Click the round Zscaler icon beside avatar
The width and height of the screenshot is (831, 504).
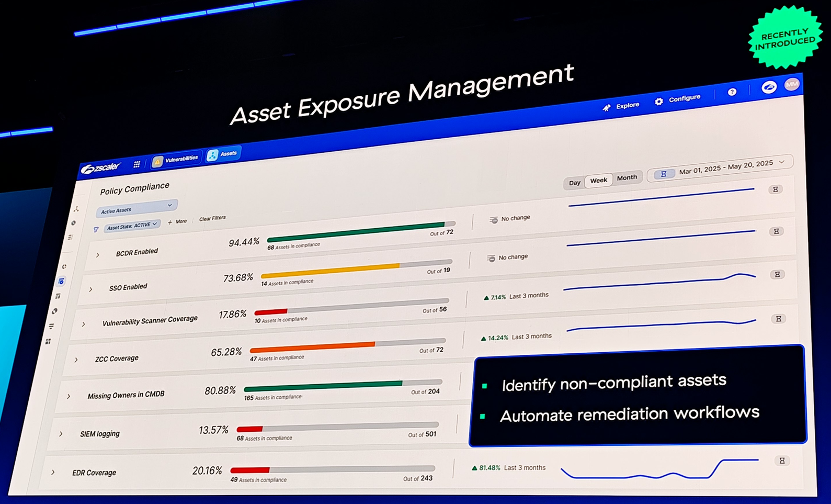point(769,87)
